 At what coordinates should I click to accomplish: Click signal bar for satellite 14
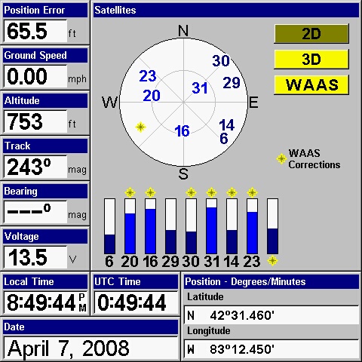point(232,226)
